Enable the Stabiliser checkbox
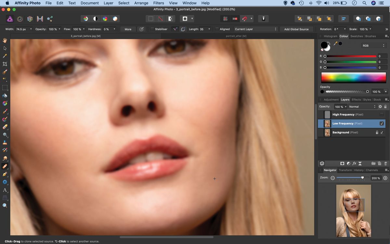The width and height of the screenshot is (390, 244). [152, 29]
